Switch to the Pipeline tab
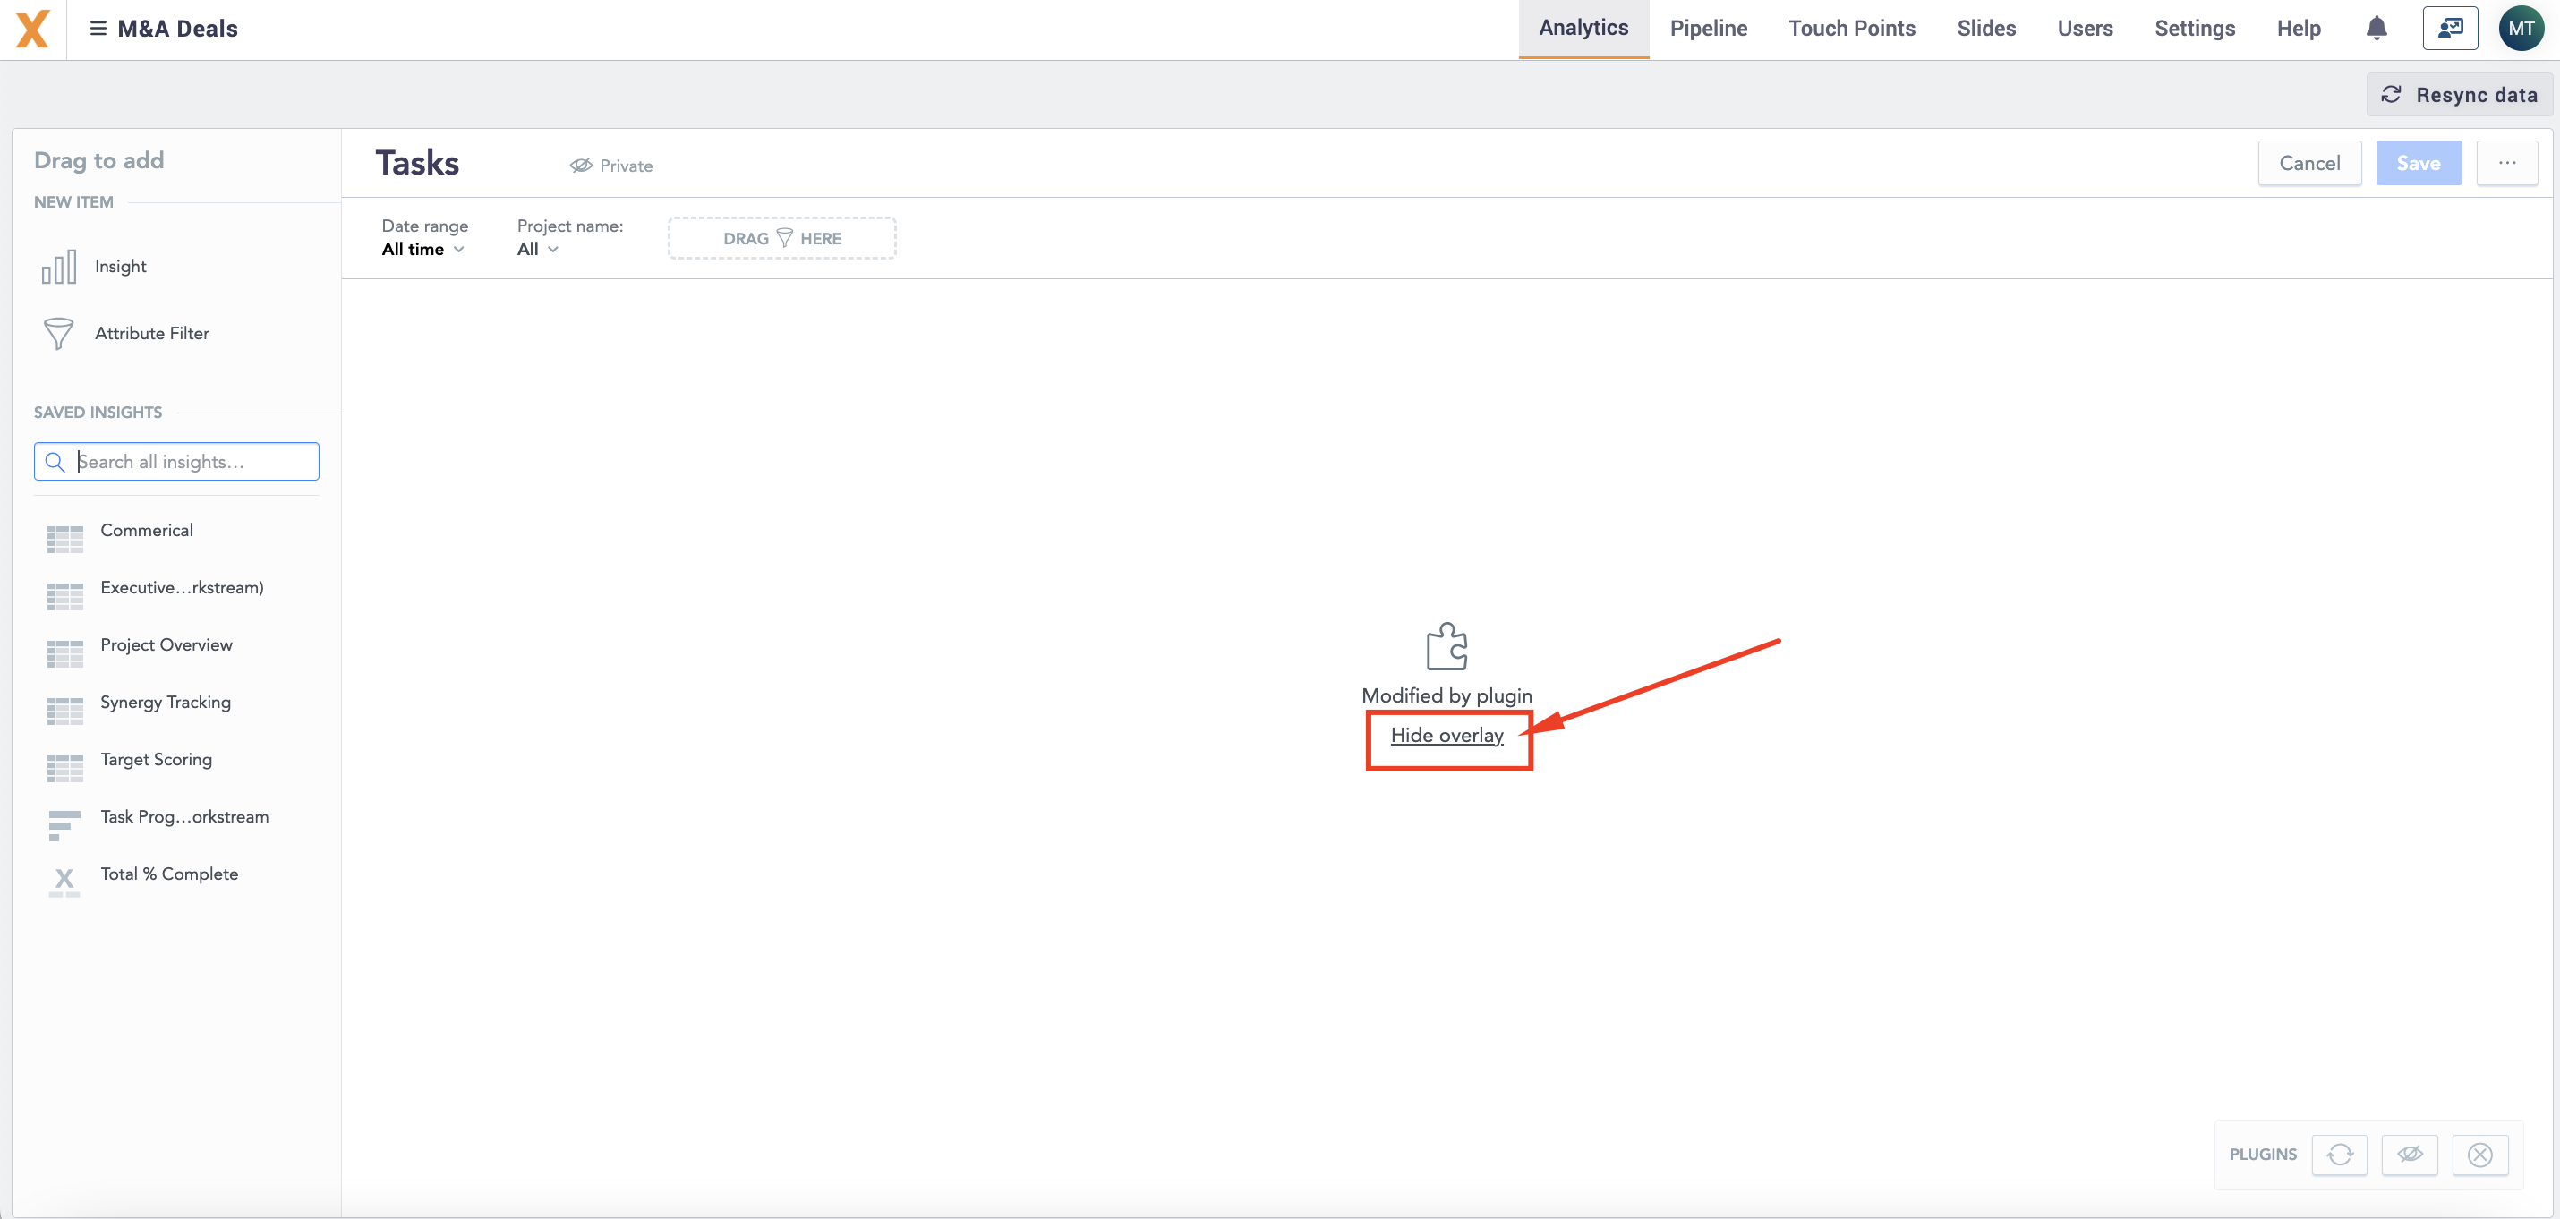This screenshot has height=1219, width=2560. 1707,28
